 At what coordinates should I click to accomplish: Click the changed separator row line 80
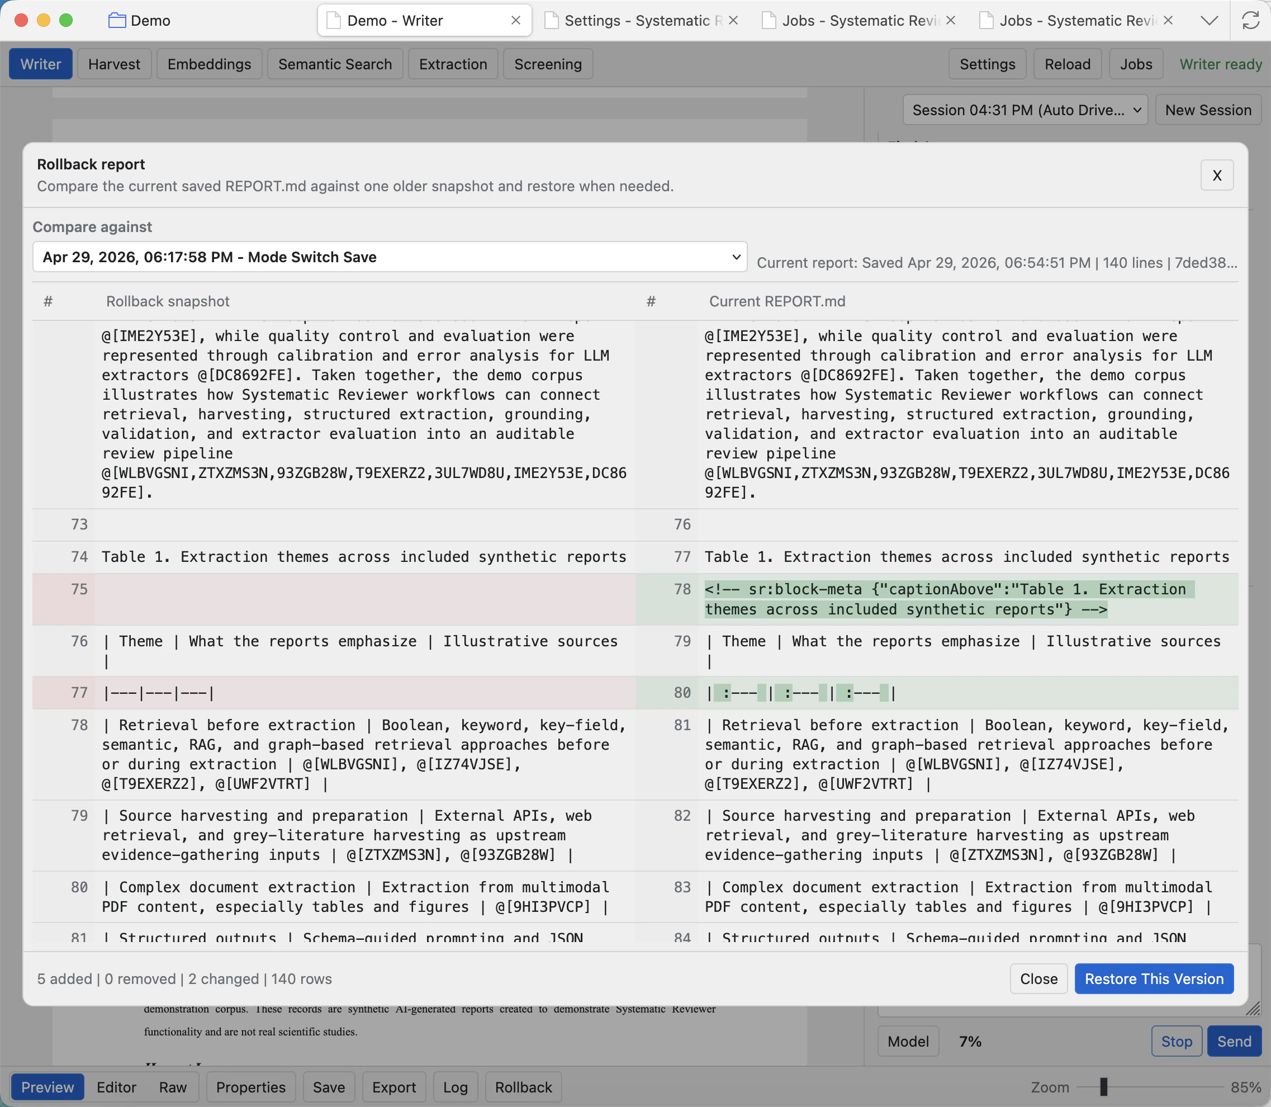(x=937, y=693)
